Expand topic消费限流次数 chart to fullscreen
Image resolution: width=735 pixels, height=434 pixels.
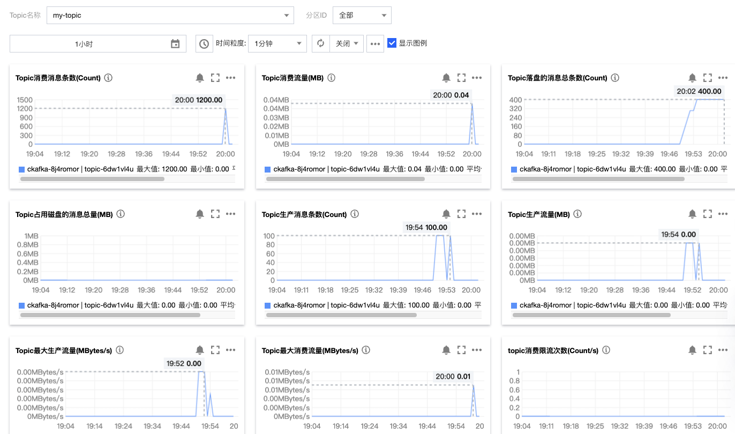pyautogui.click(x=708, y=350)
